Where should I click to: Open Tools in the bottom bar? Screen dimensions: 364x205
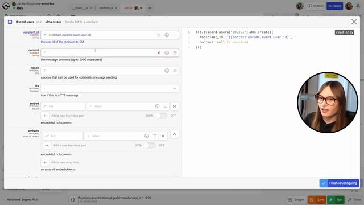click(x=354, y=200)
